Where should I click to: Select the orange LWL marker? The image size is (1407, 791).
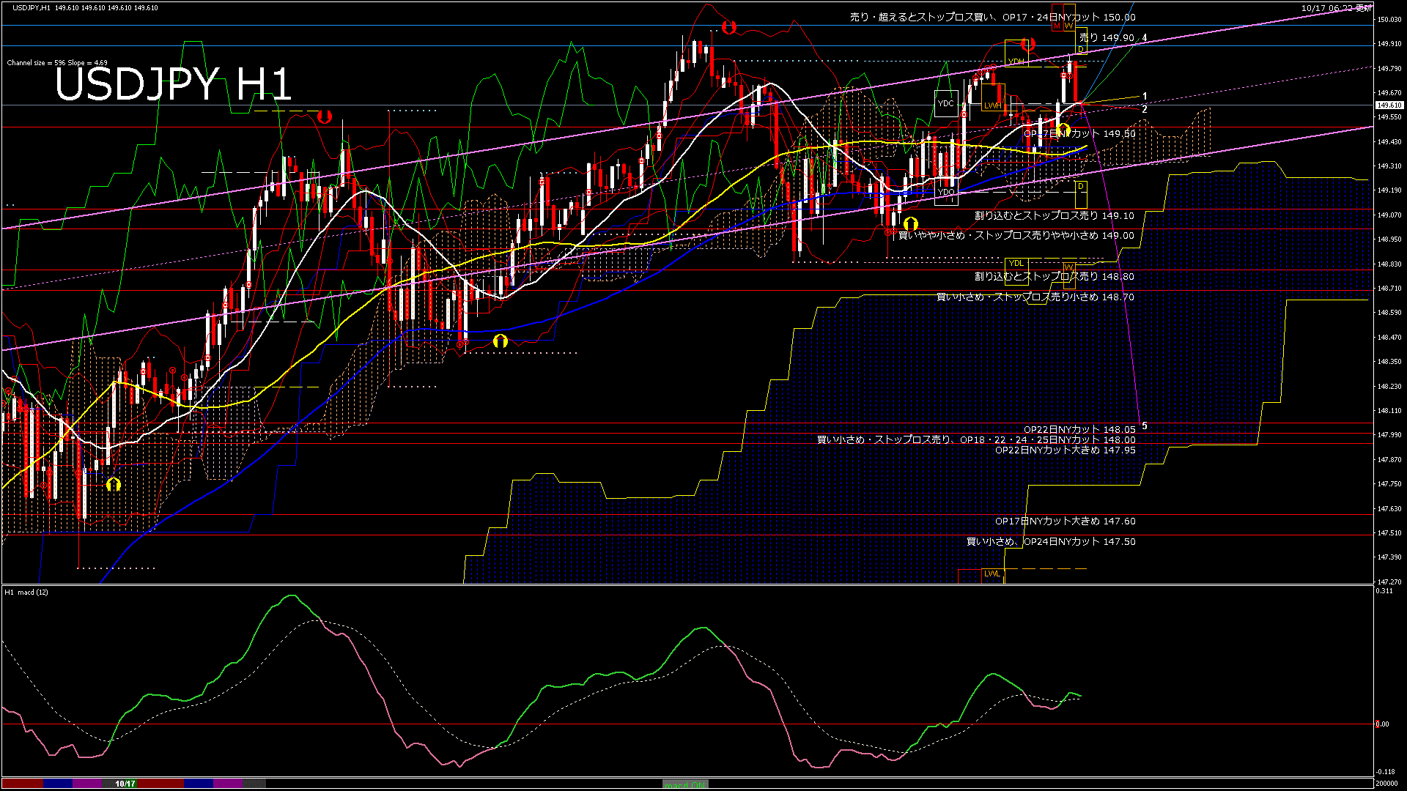pyautogui.click(x=991, y=573)
